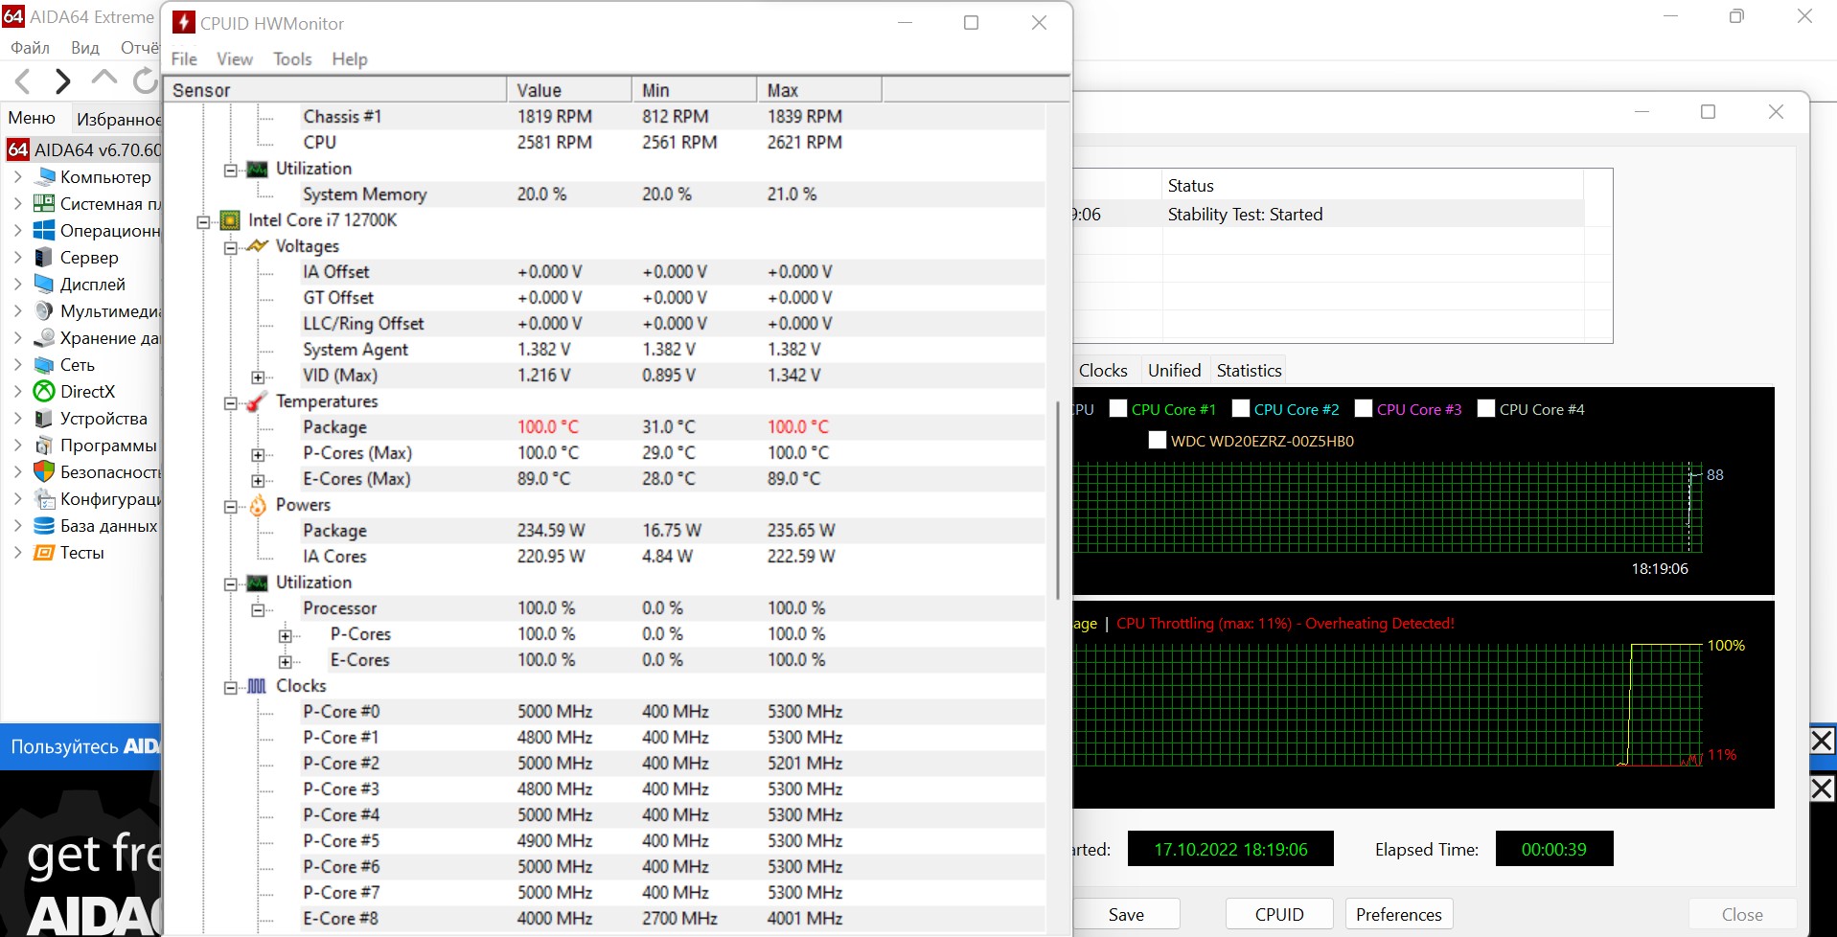1837x937 pixels.
Task: Switch to the Меню tab in AIDA64
Action: point(32,118)
